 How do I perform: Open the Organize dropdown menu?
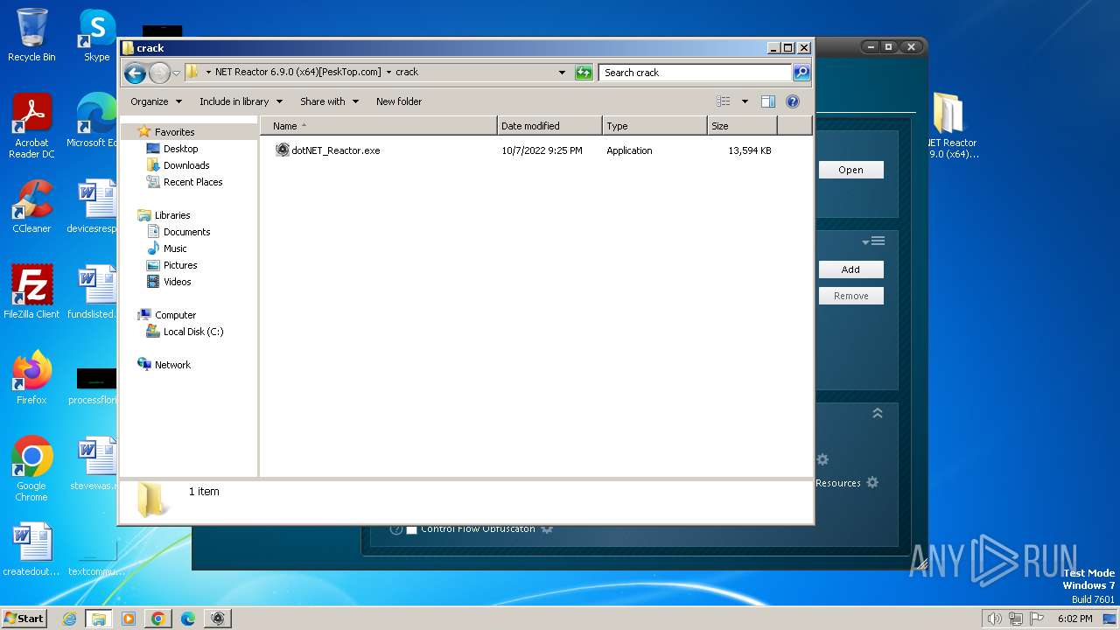(157, 101)
